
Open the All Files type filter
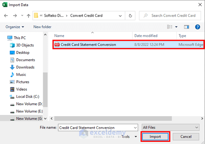[171, 127]
